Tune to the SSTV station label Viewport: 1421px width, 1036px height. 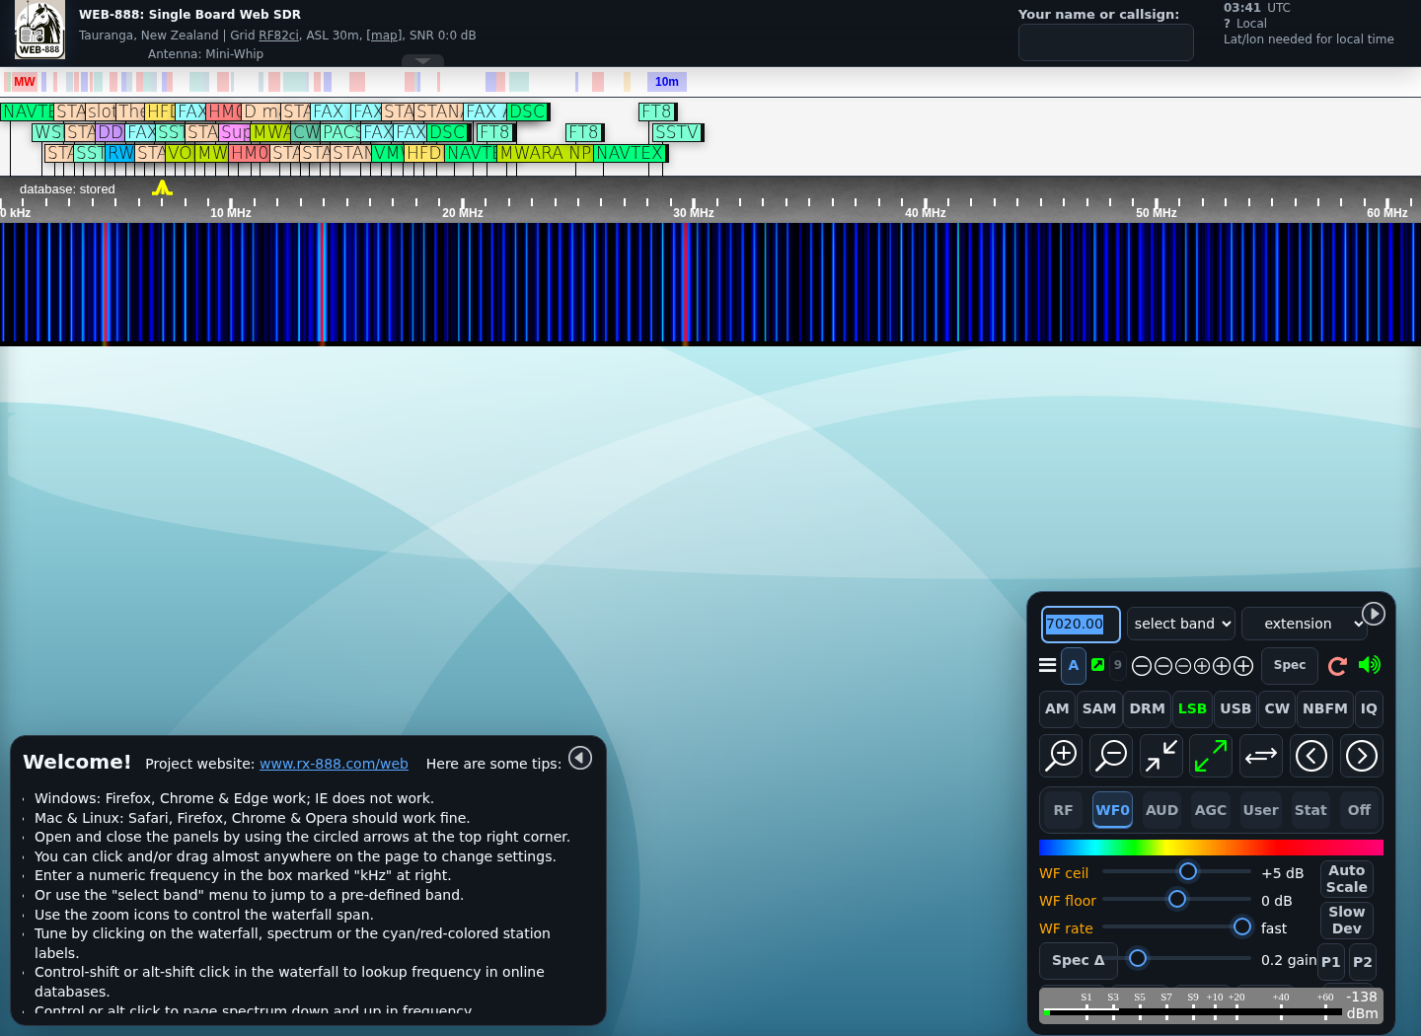pos(677,132)
